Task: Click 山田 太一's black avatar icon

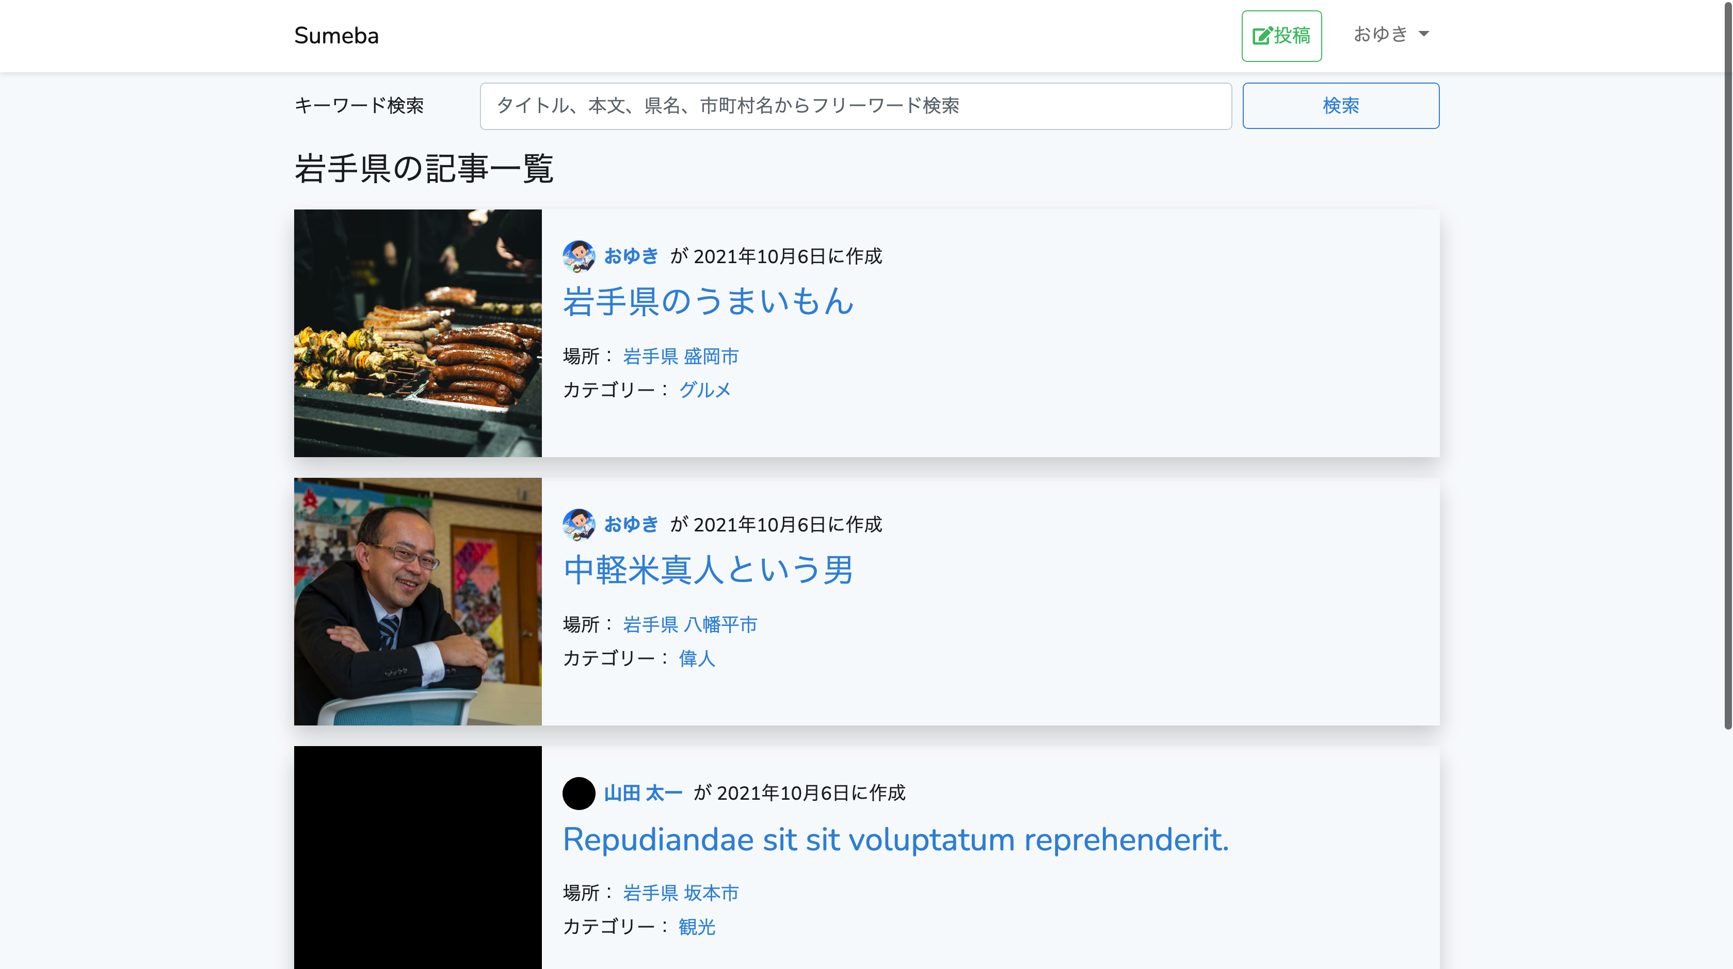Action: [x=579, y=794]
